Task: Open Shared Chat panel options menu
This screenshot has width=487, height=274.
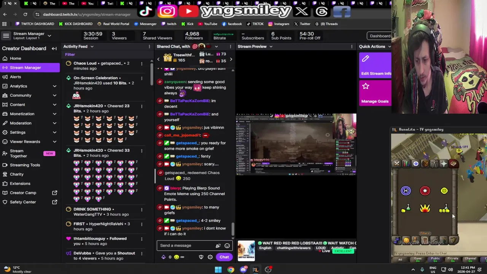Action: point(230,46)
